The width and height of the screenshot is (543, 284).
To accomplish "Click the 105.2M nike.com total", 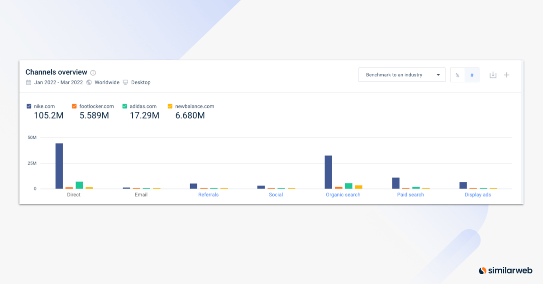I will click(49, 116).
